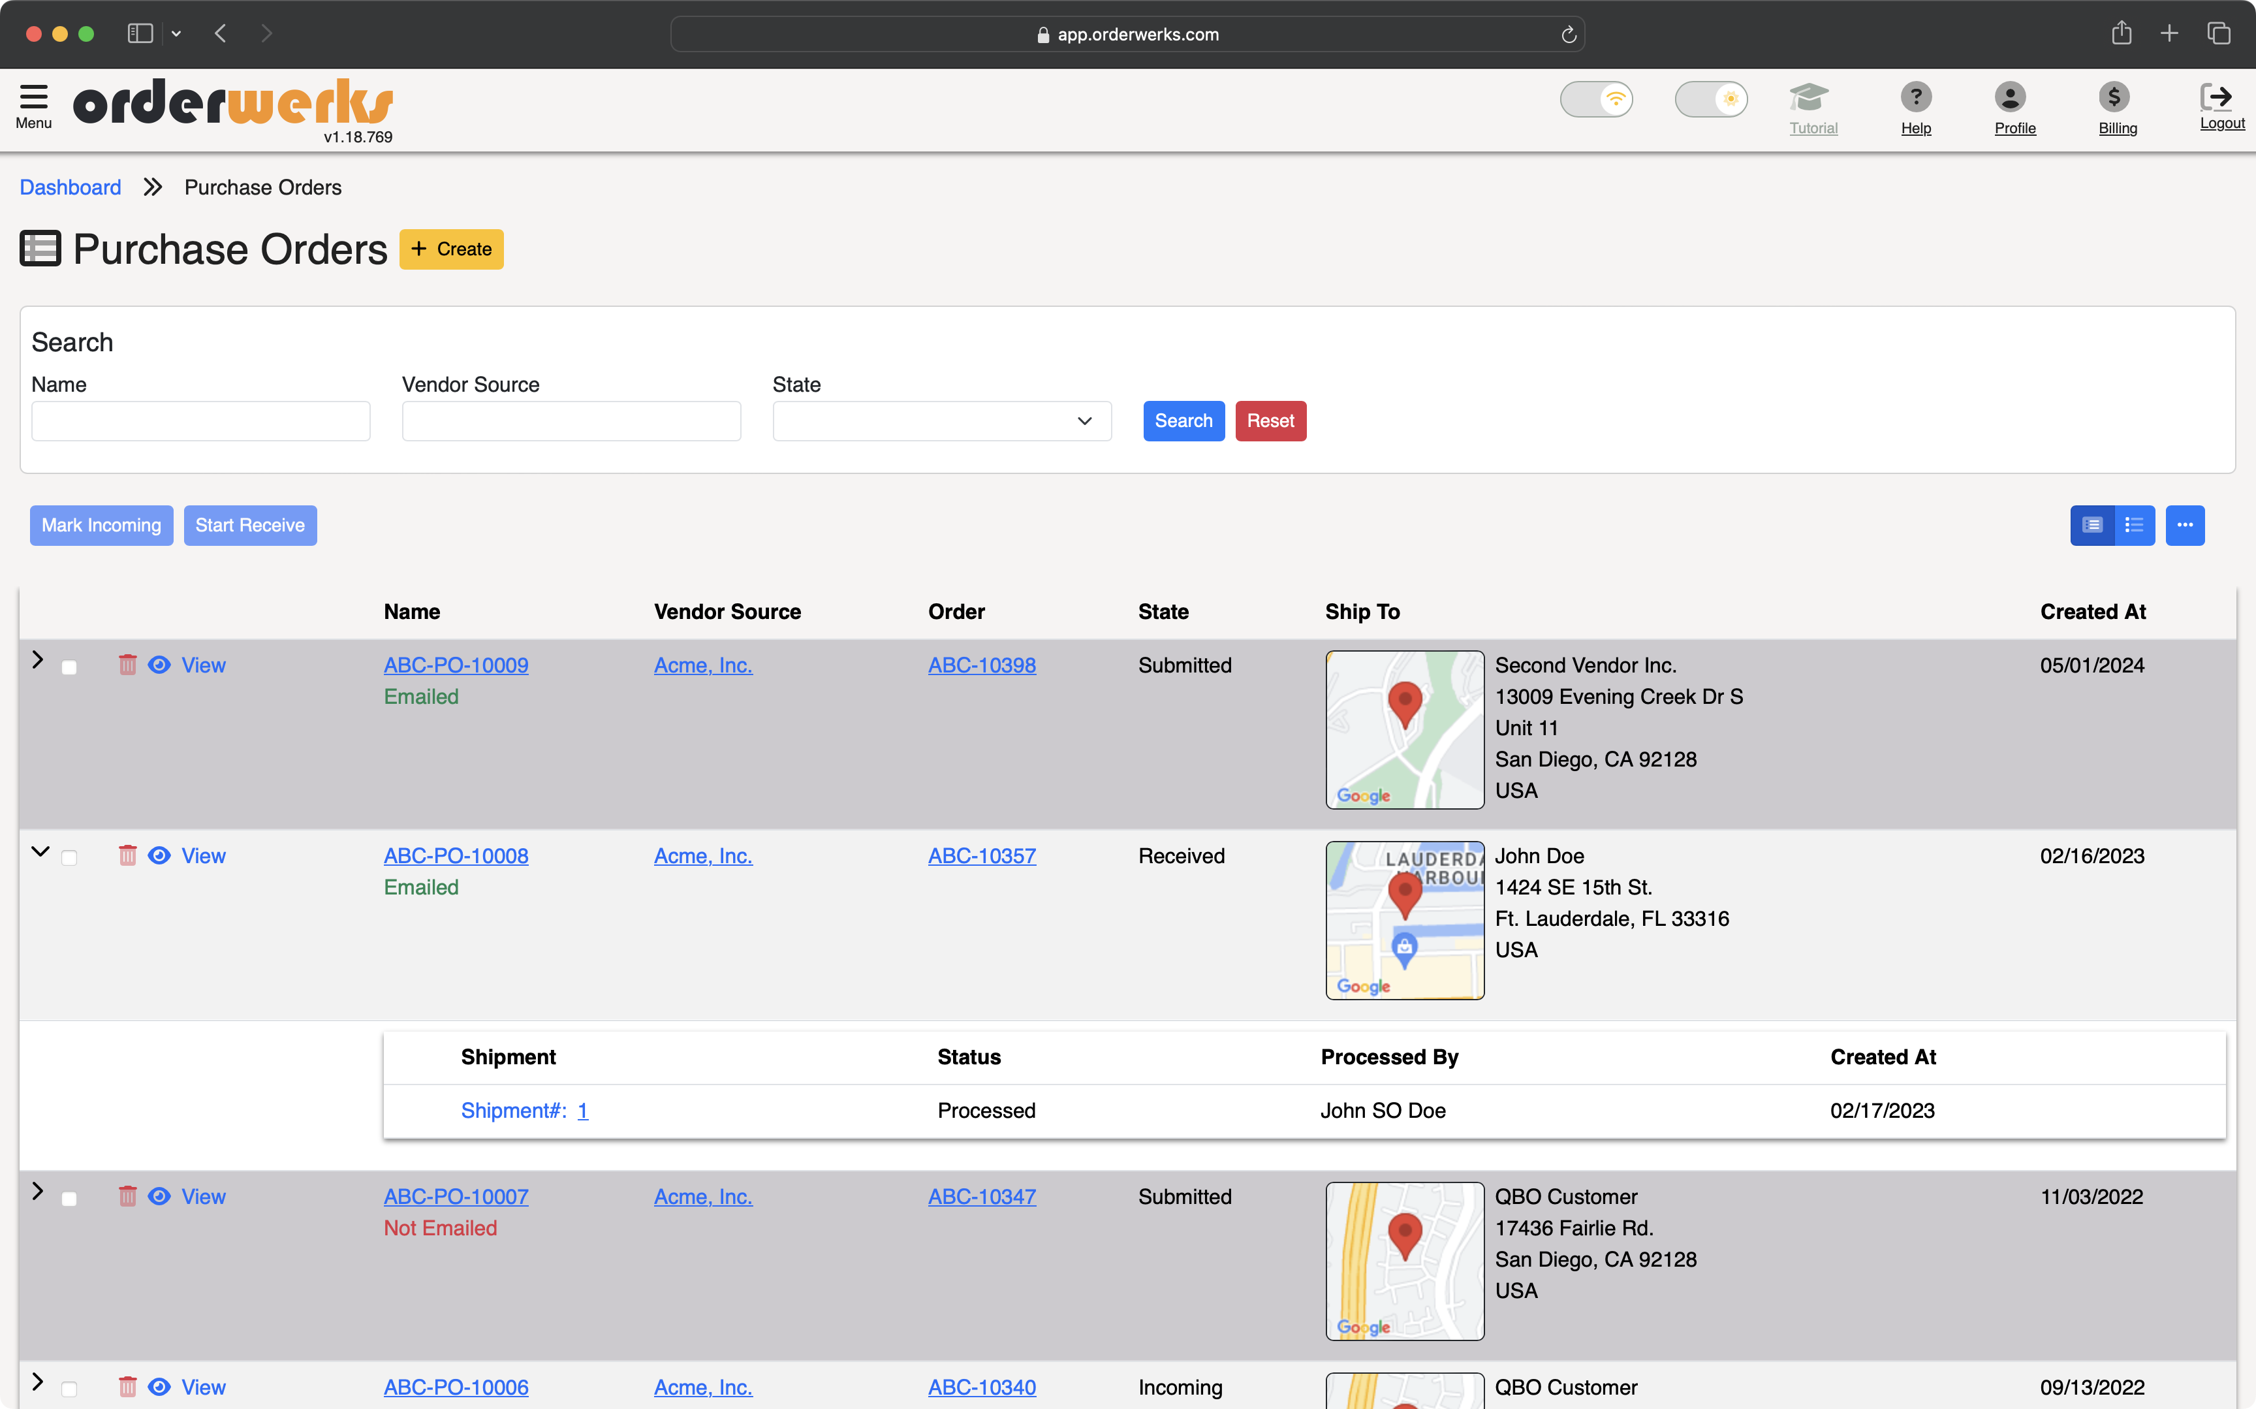Delete ABC-PO-10009 with trash icon

click(127, 665)
